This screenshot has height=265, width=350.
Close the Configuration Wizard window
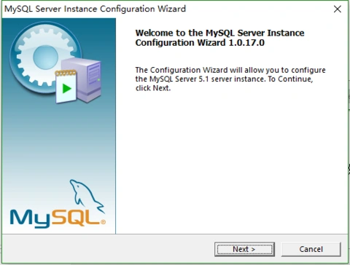pos(338,9)
